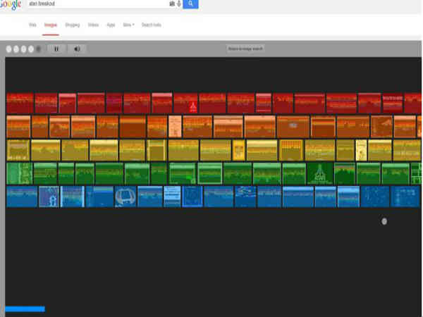Mute the game sound with speaker button
The width and height of the screenshot is (423, 317).
pyautogui.click(x=77, y=49)
